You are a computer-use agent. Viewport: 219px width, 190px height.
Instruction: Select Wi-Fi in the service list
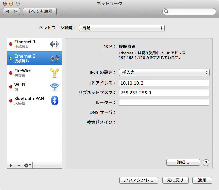(30, 87)
